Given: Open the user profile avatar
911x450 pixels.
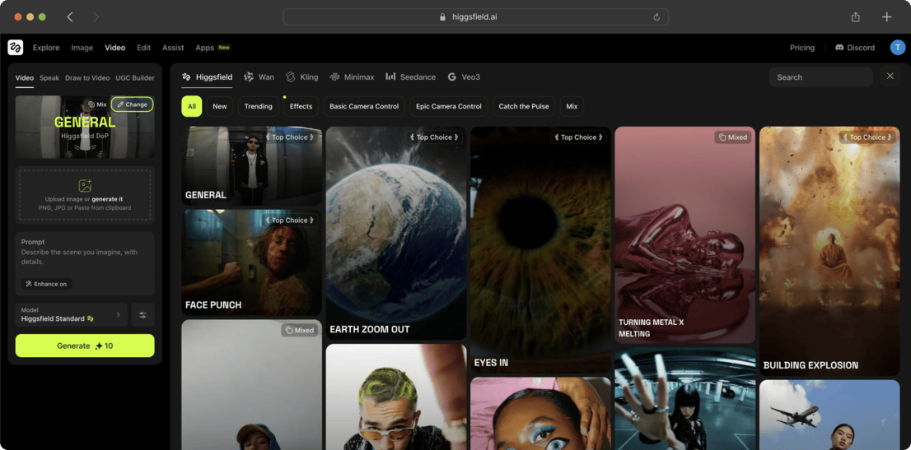Looking at the screenshot, I should point(897,48).
